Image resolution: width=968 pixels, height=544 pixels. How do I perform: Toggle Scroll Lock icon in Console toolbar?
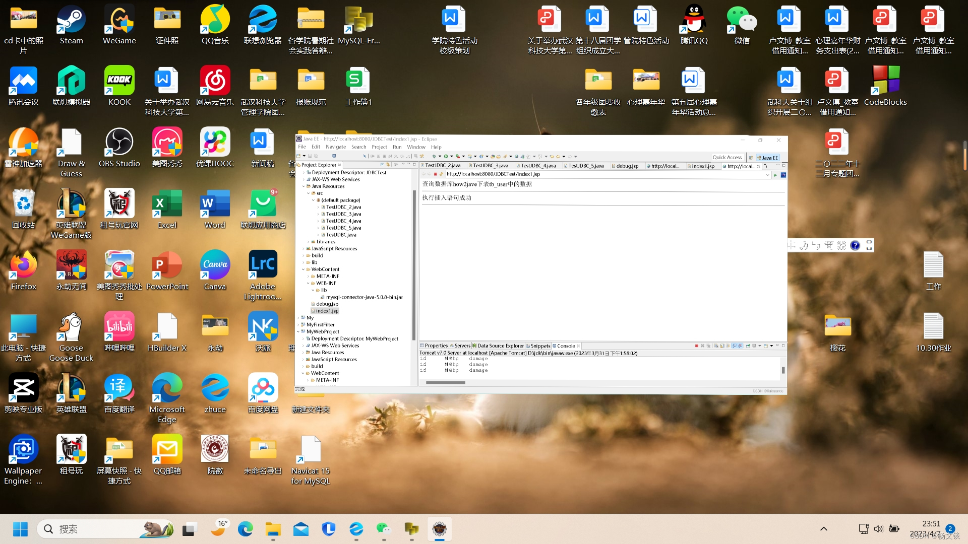point(722,346)
